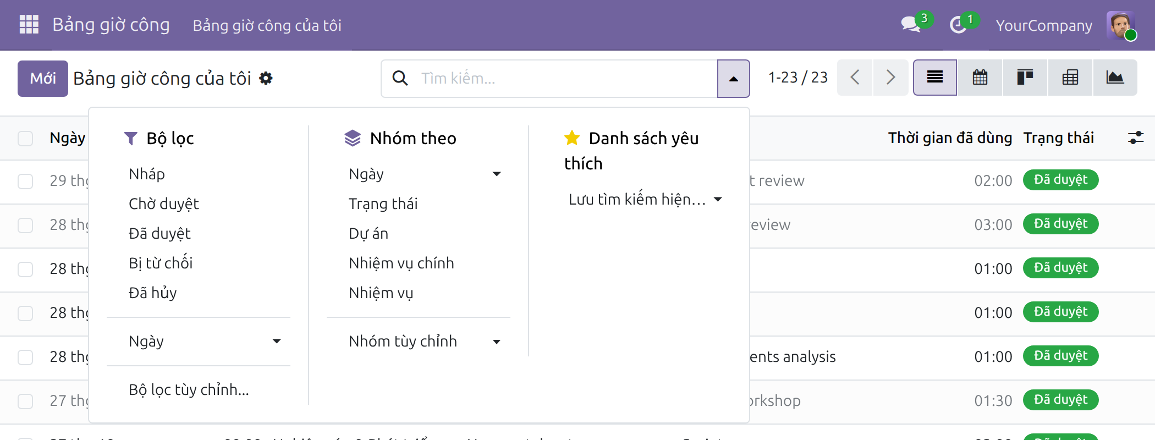The image size is (1155, 440).
Task: Click Đã duyệt badge on the 01:30 row
Action: coord(1060,400)
